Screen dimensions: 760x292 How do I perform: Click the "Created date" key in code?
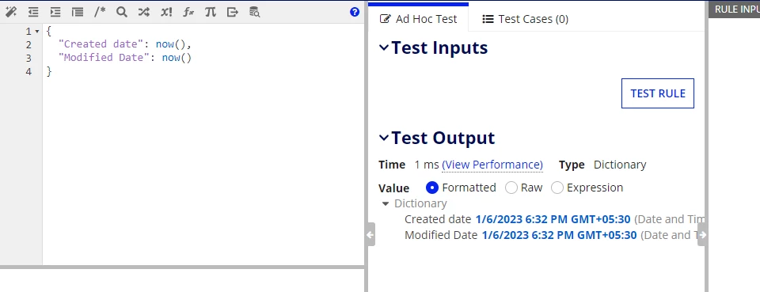(101, 44)
